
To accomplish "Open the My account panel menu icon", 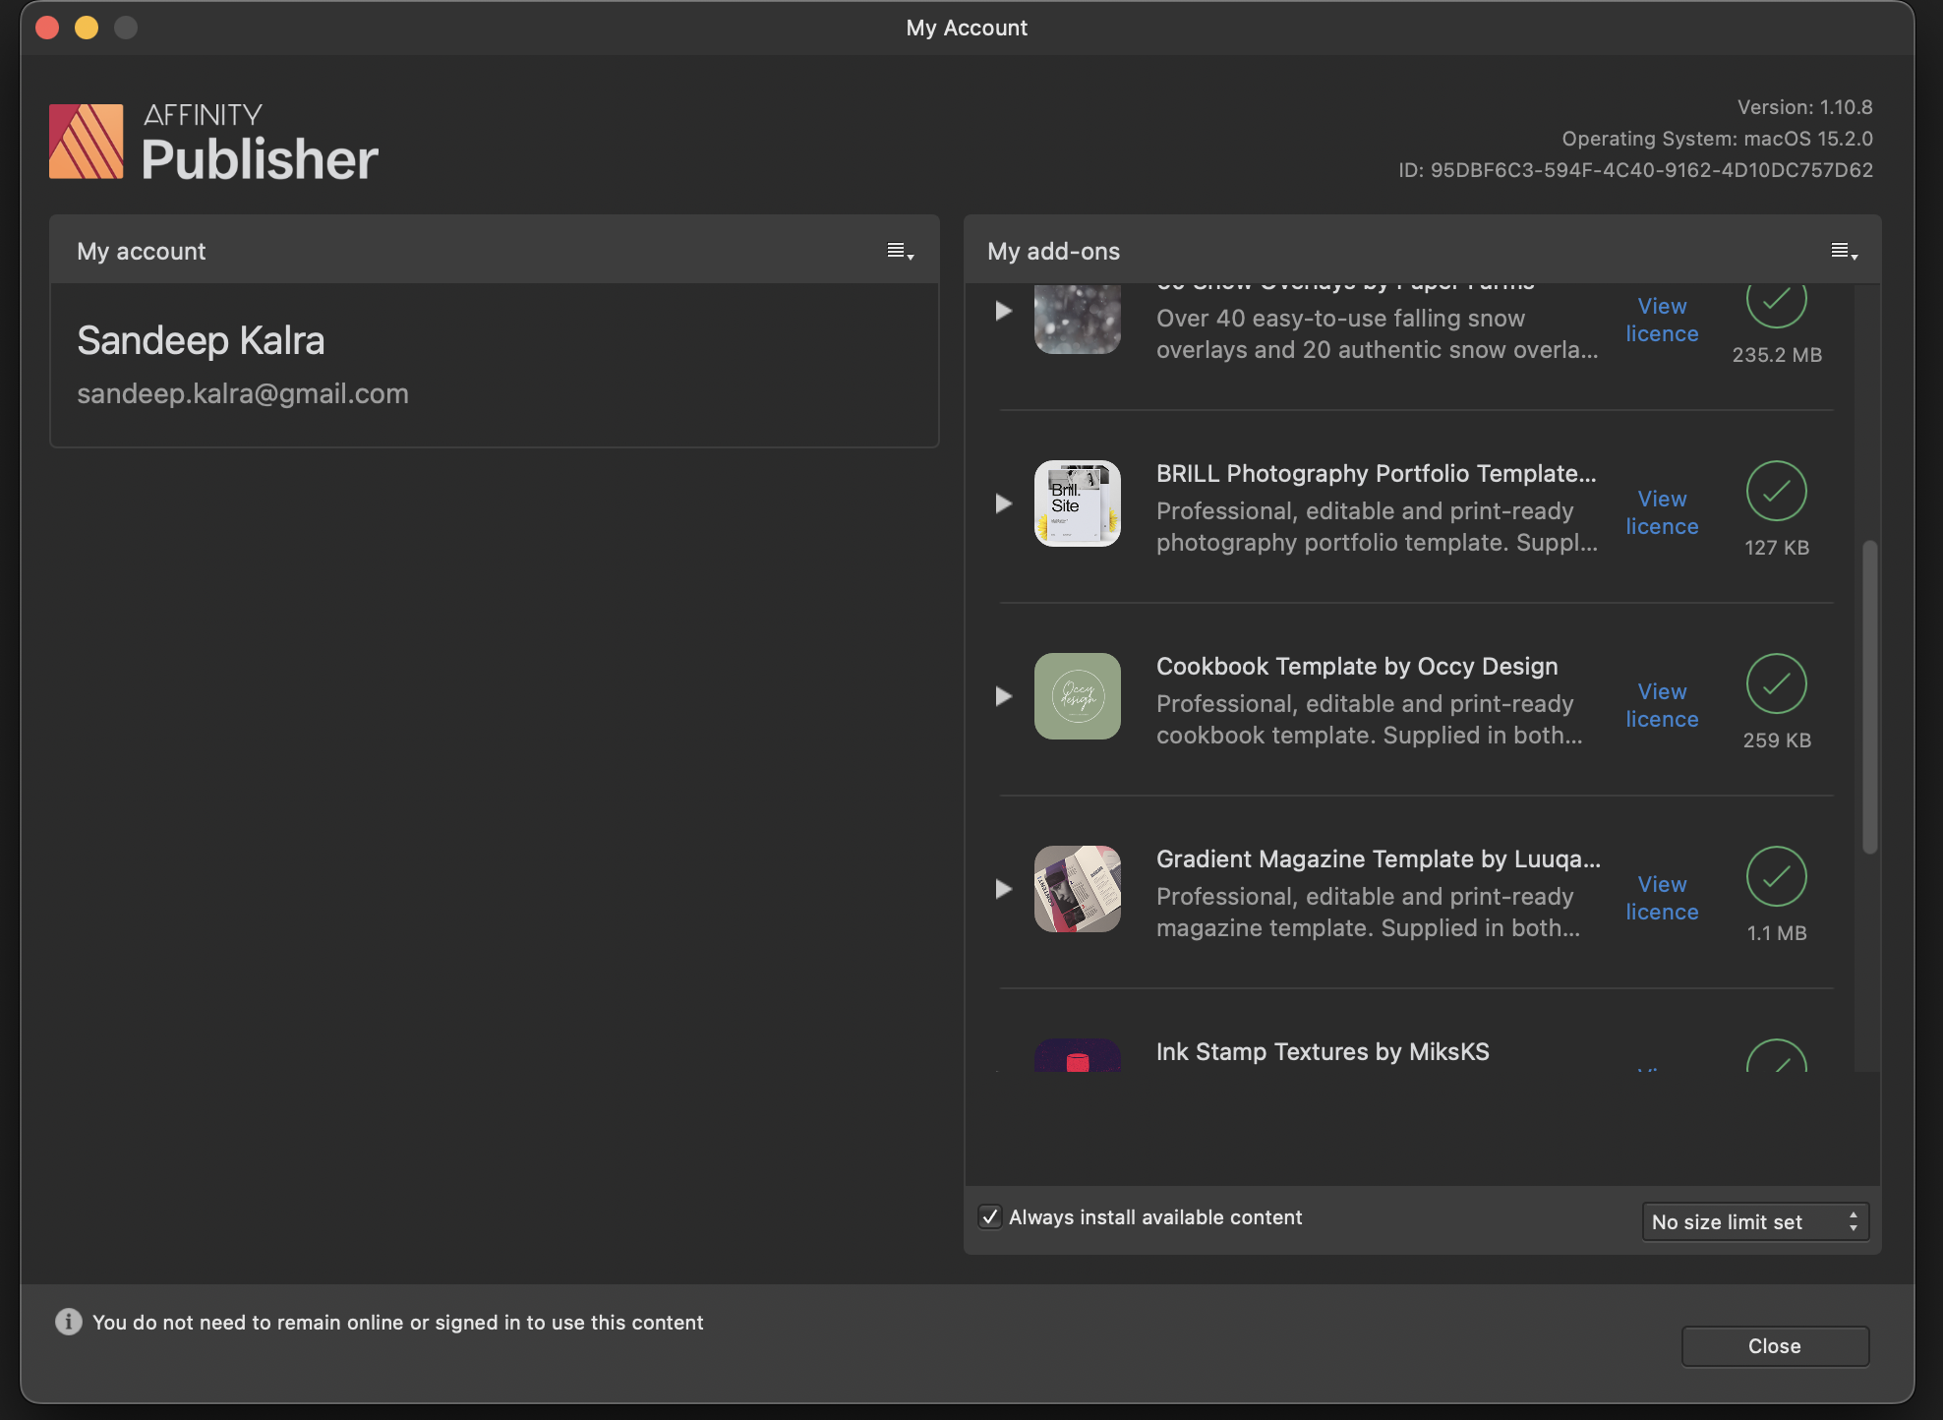I will tap(901, 251).
